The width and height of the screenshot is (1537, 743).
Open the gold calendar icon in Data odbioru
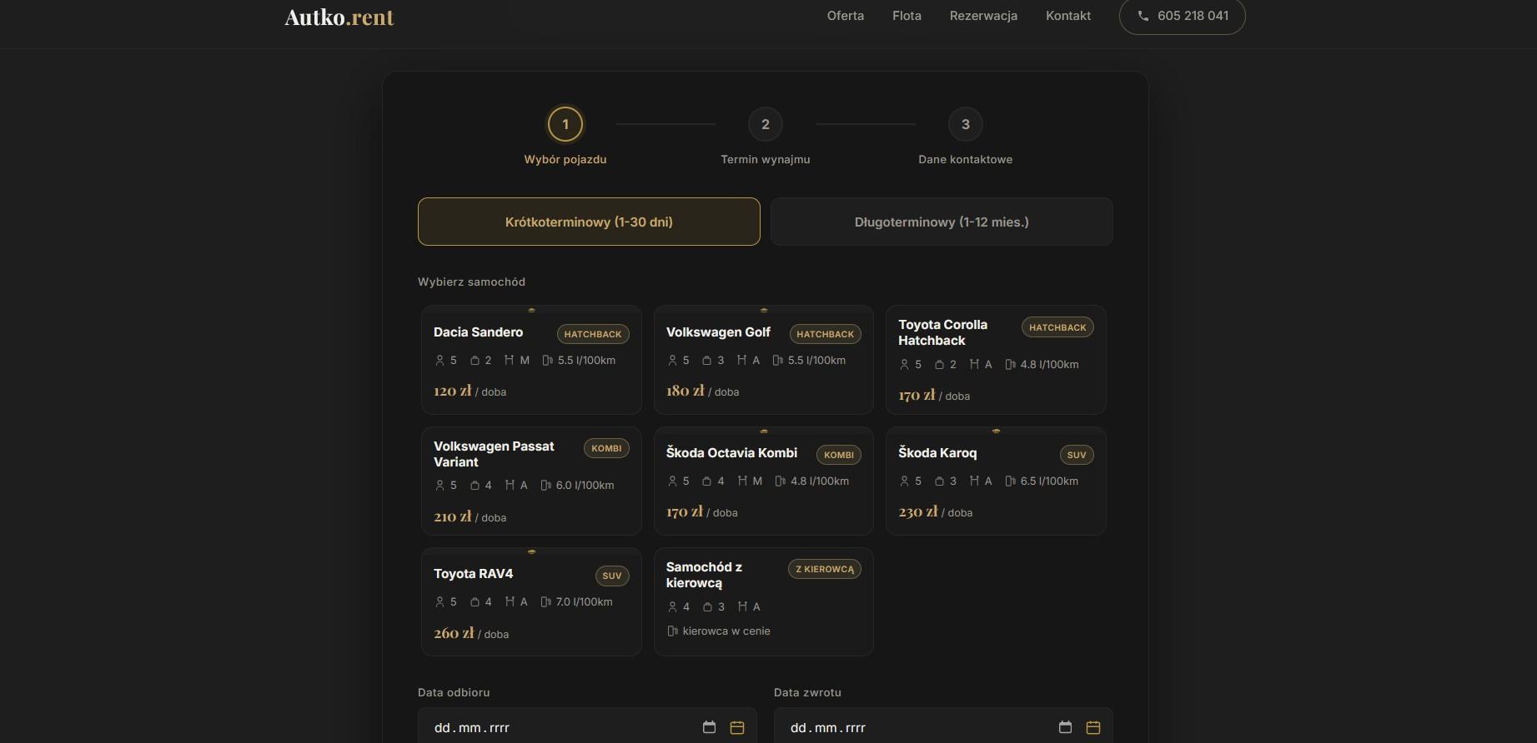[x=737, y=727]
